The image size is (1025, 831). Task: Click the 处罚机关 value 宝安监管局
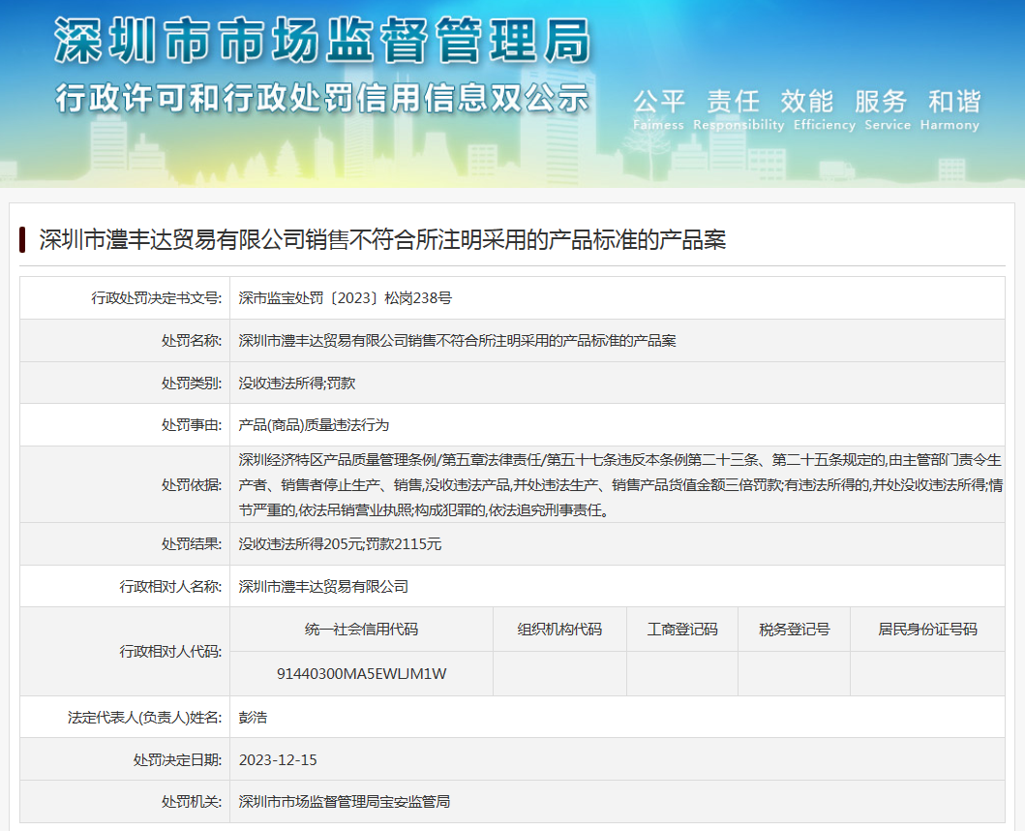click(x=345, y=801)
